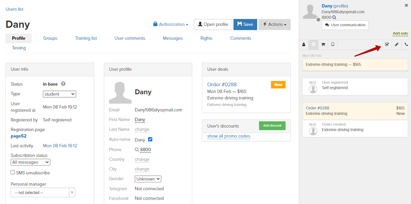The width and height of the screenshot is (411, 204).
Task: Expand the Subscription status All messages dropdown
Action: (x=31, y=162)
